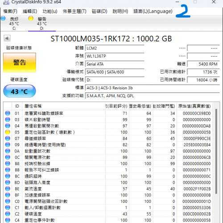Click the yellow caution icon for attribute 05
Viewport: 223px width, 223px height.
pos(8,132)
